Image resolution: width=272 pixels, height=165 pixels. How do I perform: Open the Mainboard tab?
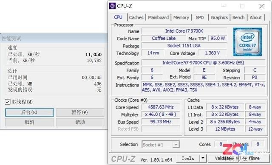[158, 17]
